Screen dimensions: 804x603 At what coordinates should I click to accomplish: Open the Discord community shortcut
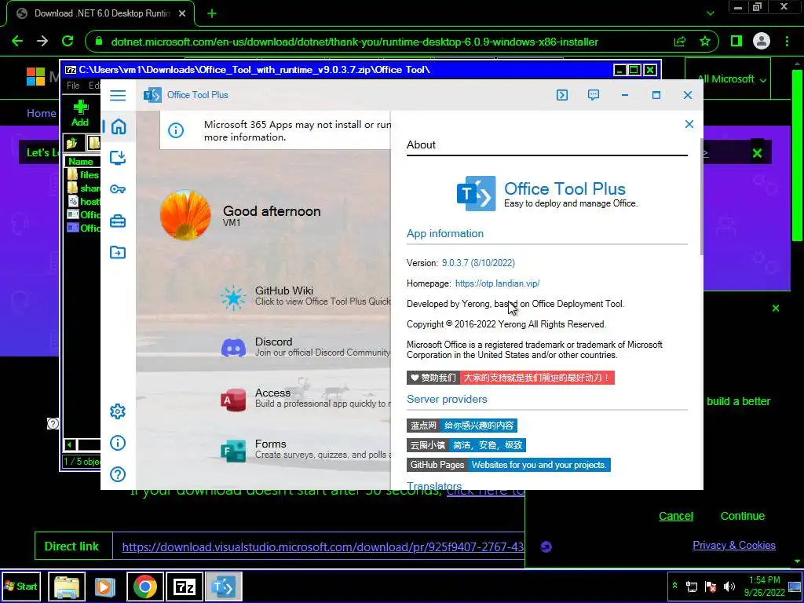click(x=305, y=347)
